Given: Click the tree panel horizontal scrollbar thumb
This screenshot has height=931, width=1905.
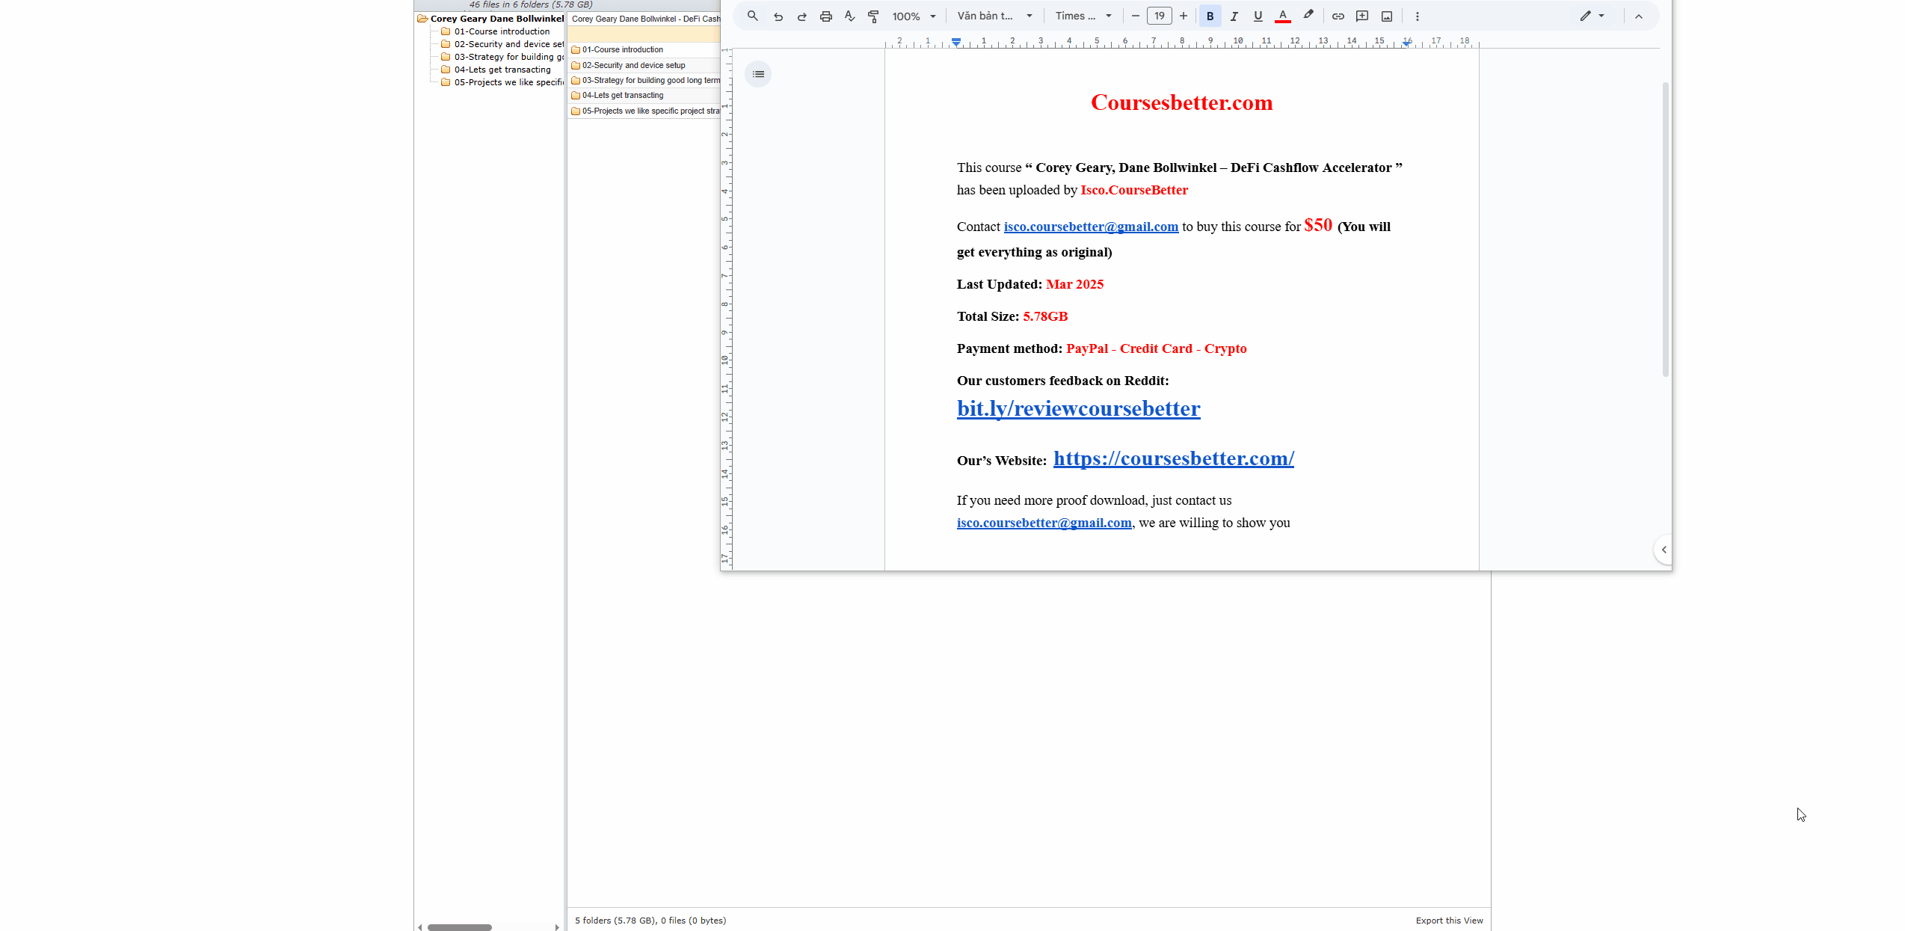Looking at the screenshot, I should [459, 927].
